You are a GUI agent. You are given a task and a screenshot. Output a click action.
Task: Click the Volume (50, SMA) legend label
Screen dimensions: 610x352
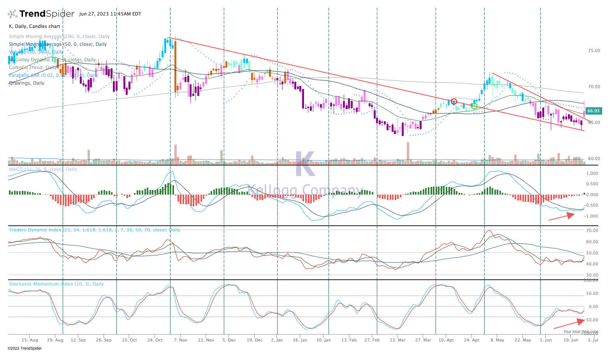pos(36,52)
